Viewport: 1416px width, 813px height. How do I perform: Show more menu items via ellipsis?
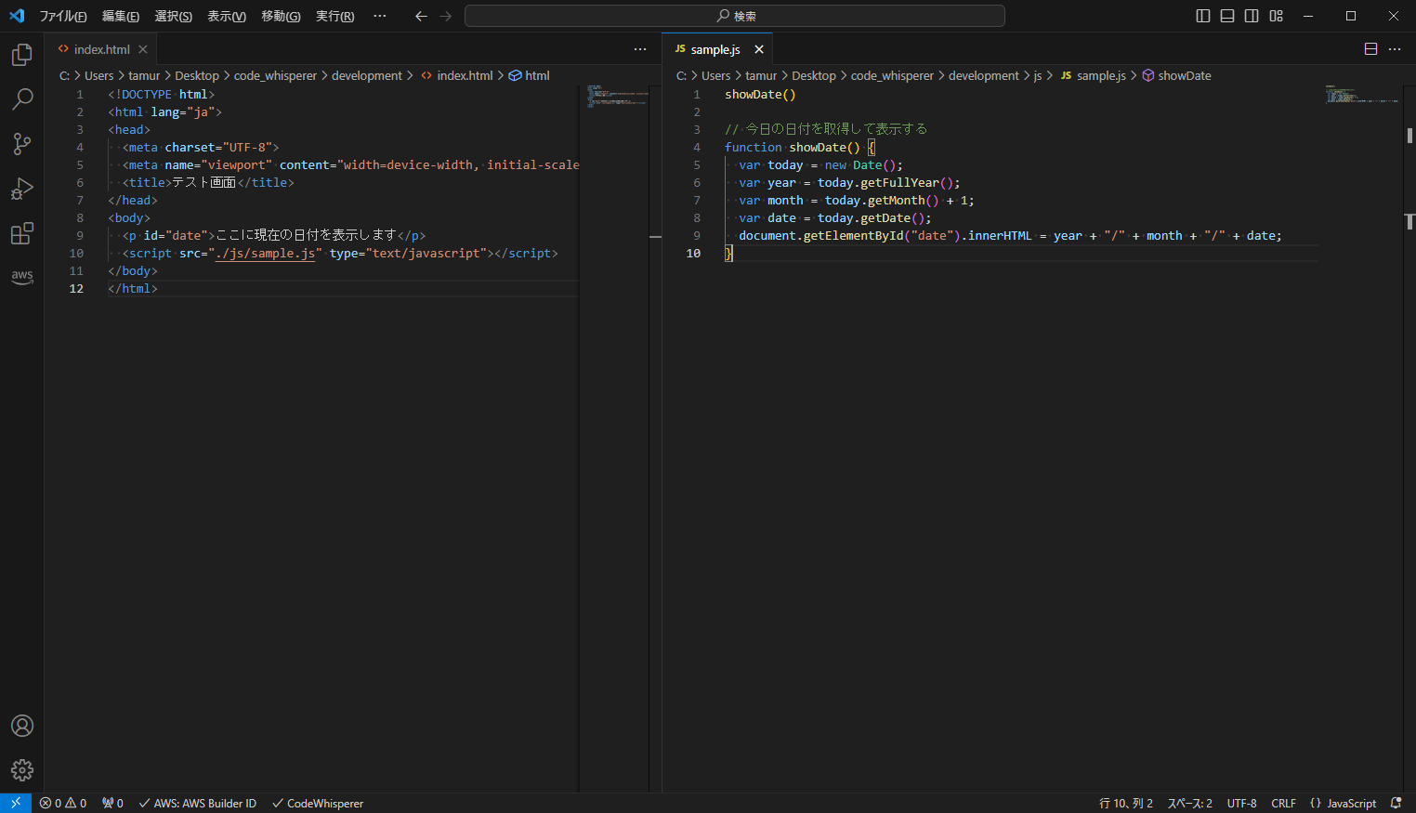(379, 16)
